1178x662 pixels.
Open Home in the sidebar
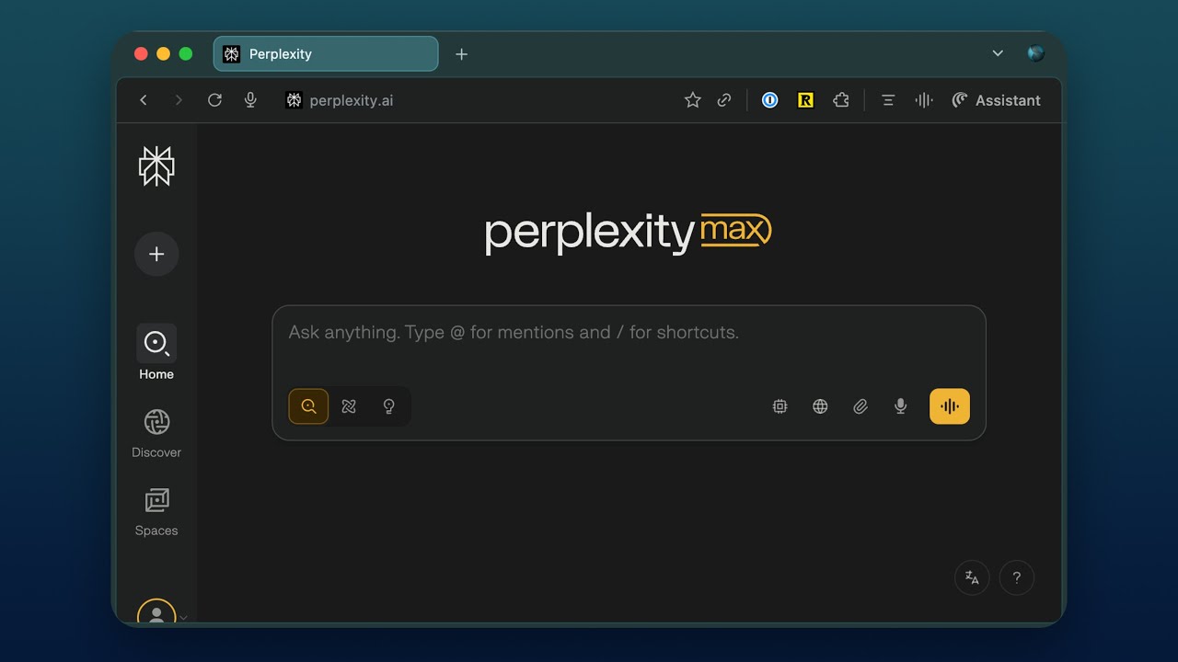(156, 353)
